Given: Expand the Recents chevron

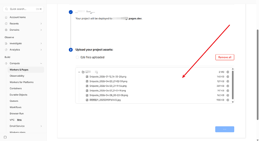Looking at the screenshot, I should click(x=41, y=24).
